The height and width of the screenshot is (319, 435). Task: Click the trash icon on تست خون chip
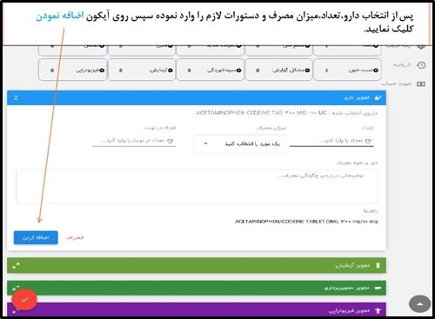pos(326,70)
